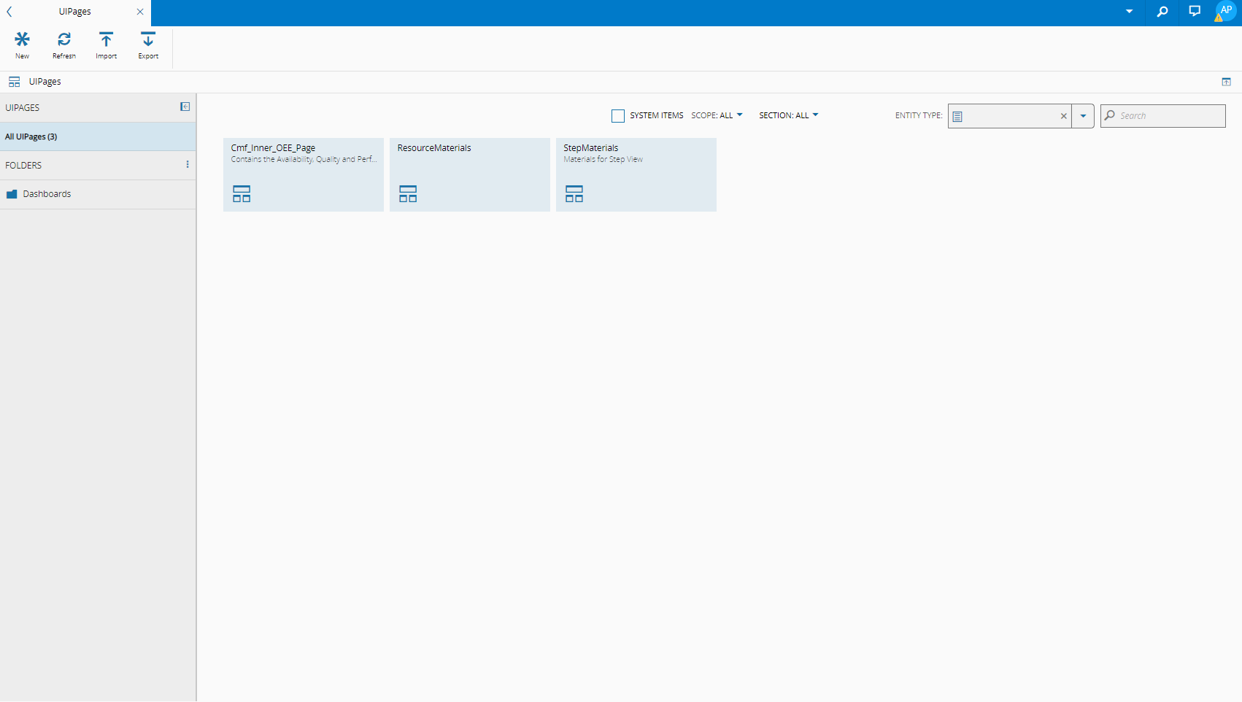Open the chat messages icon
Viewport: 1242px width, 702px height.
pos(1195,11)
